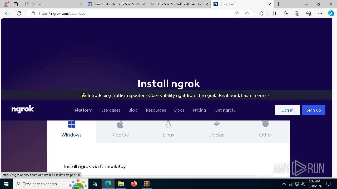The width and height of the screenshot is (337, 189).
Task: Open Browser essentials icon
Action: tap(309, 13)
